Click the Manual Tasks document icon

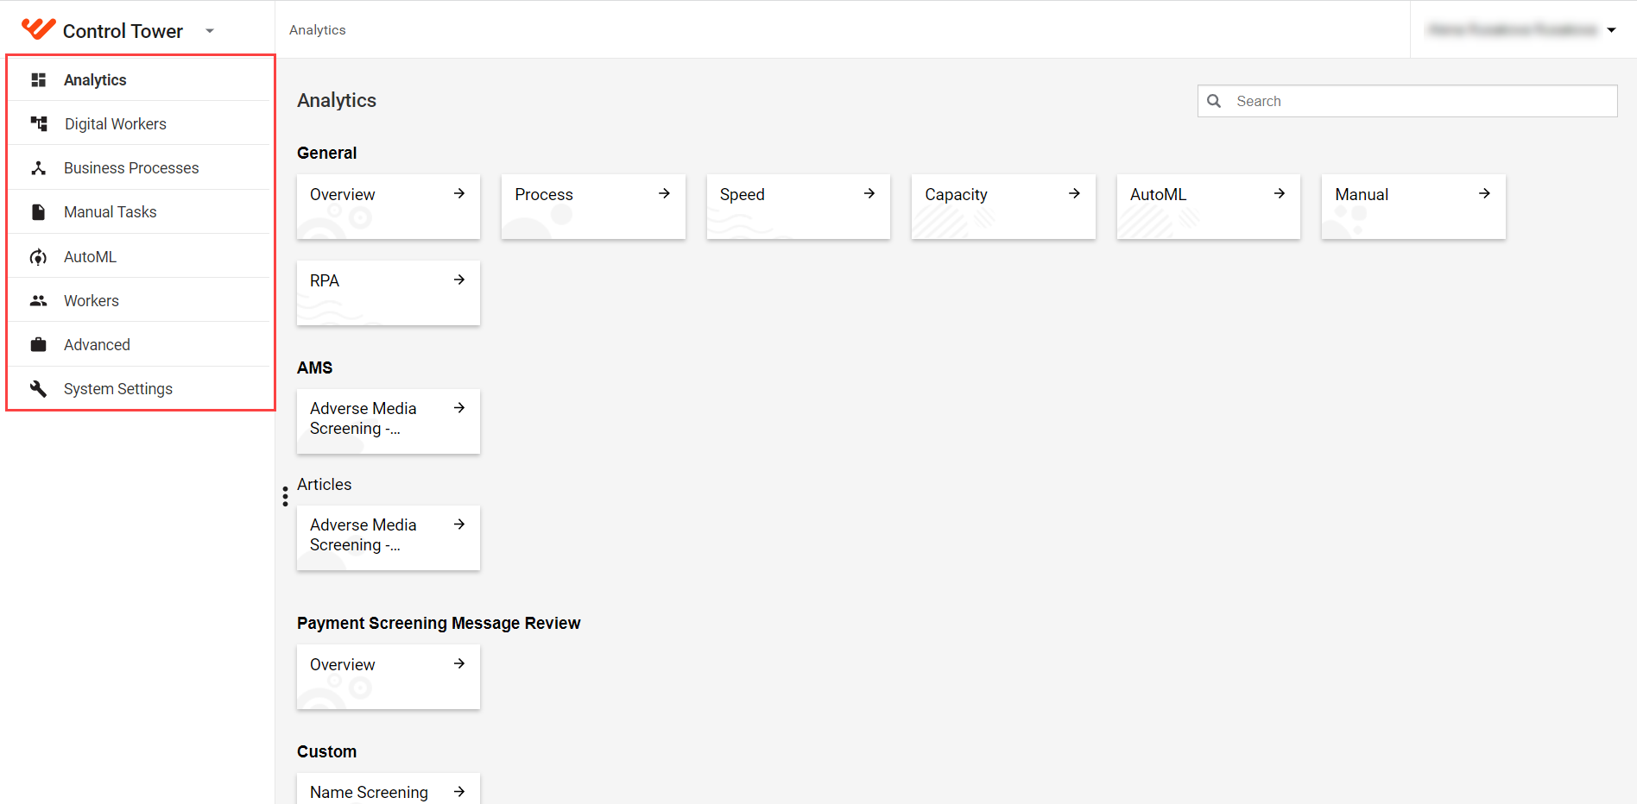click(x=38, y=212)
